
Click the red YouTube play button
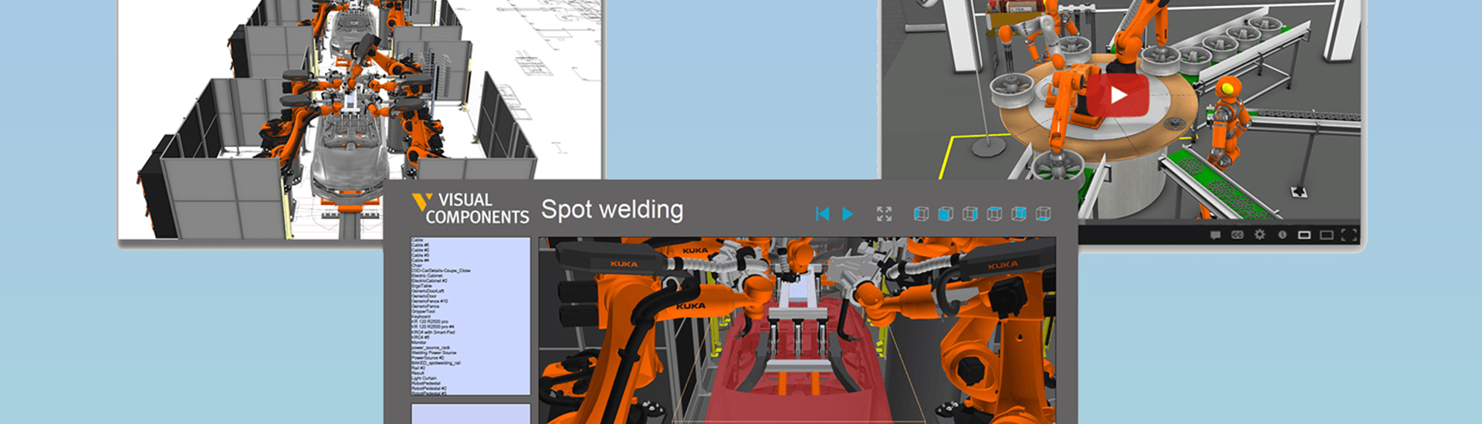pos(1118,96)
